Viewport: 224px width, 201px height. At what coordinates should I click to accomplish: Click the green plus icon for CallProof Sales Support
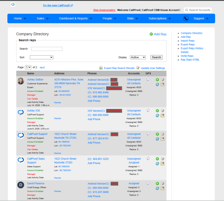click(x=157, y=159)
